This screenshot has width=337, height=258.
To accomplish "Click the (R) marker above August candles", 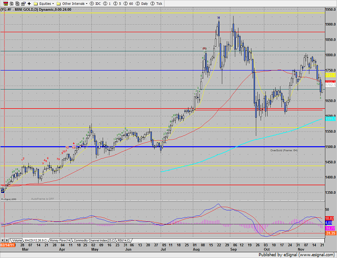I will click(204, 48).
